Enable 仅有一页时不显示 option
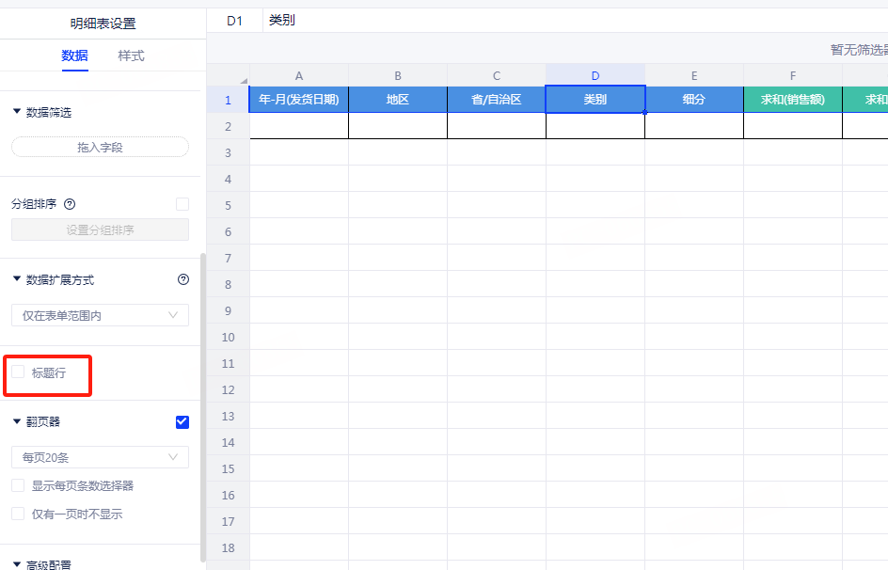The width and height of the screenshot is (888, 570). click(18, 514)
